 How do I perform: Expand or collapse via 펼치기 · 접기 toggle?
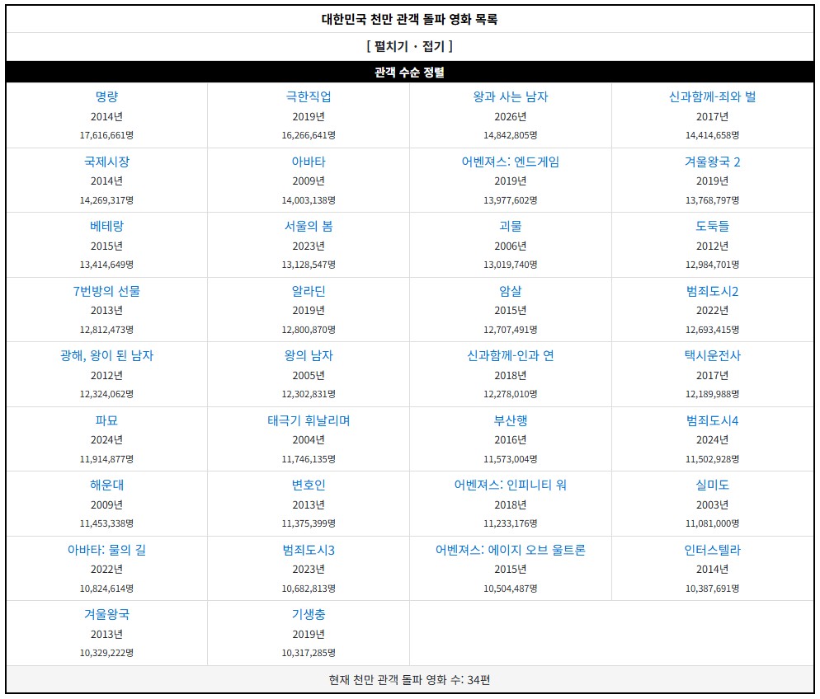(x=409, y=46)
